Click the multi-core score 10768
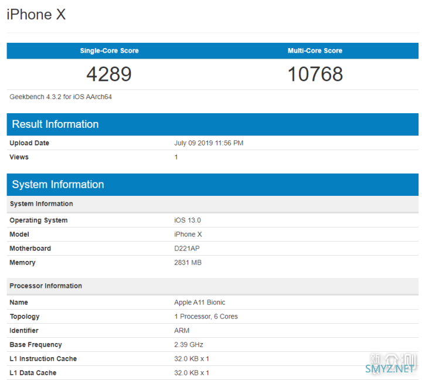Image resolution: width=422 pixels, height=380 pixels. 315,74
